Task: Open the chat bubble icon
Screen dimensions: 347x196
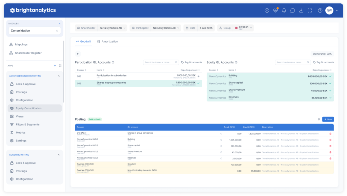Action: coord(292,10)
